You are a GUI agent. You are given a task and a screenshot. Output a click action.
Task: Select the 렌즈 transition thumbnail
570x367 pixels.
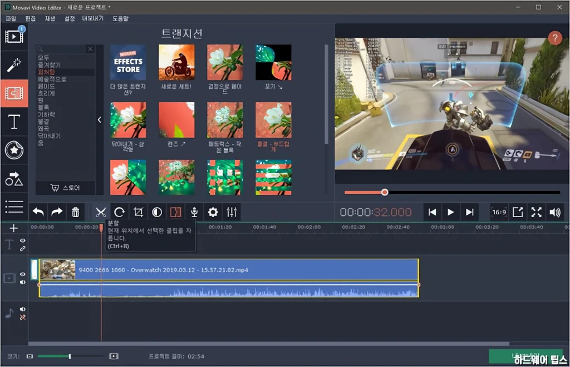[176, 120]
